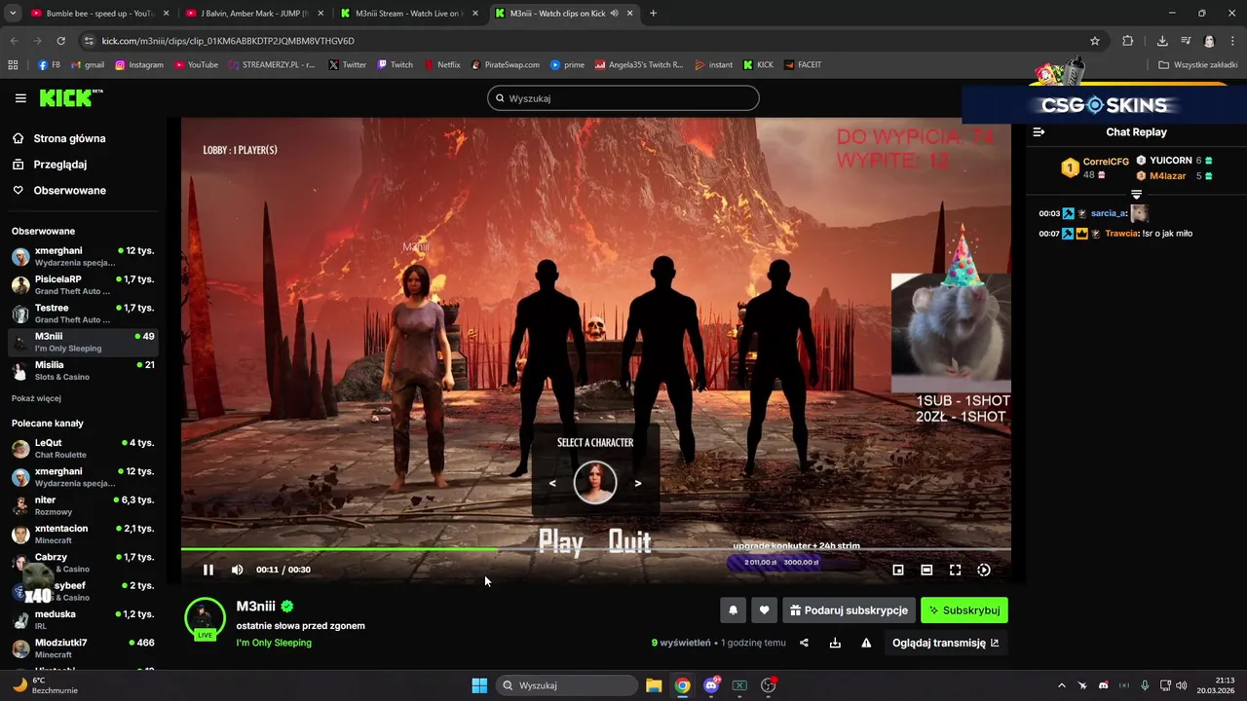Switch to theater mode icon
This screenshot has width=1247, height=701.
[x=926, y=570]
